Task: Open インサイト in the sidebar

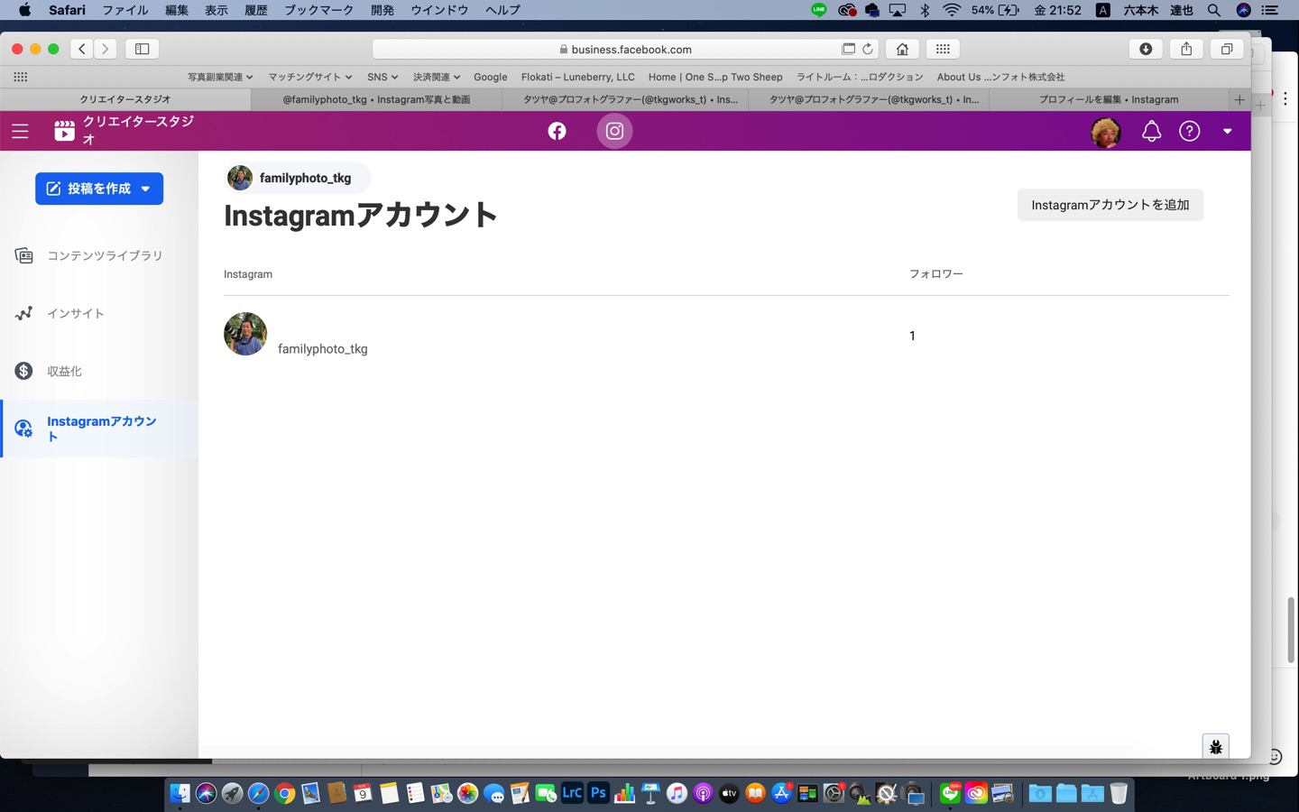Action: 99,313
